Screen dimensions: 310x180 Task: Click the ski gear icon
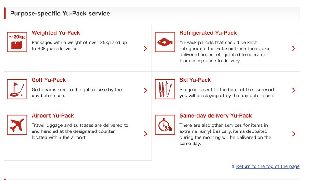[165, 88]
